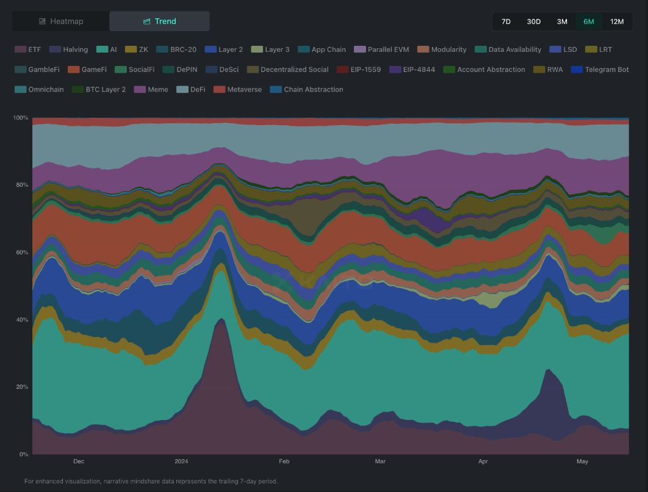Click the Trend chart icon
This screenshot has height=492, width=648.
click(146, 21)
